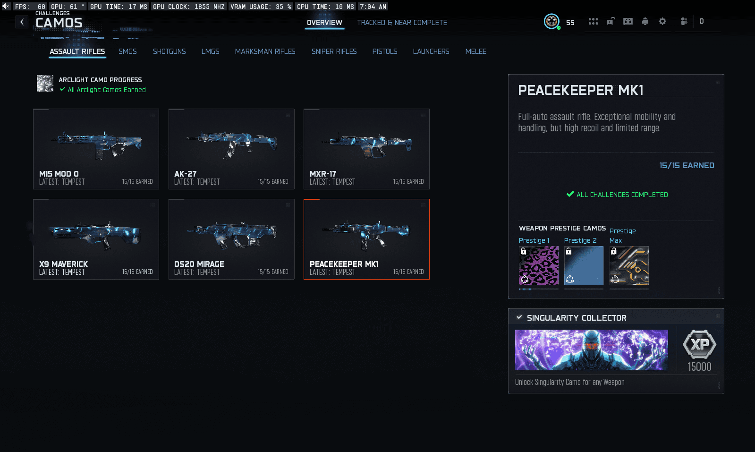Click the Arclight Camo Progress icon
This screenshot has height=452, width=755.
(x=45, y=84)
